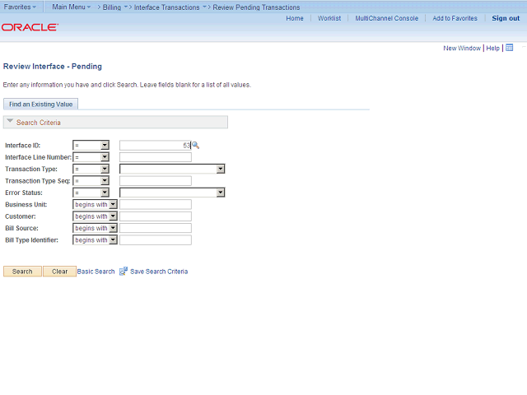Open the Customer operator dropdown

pos(96,216)
